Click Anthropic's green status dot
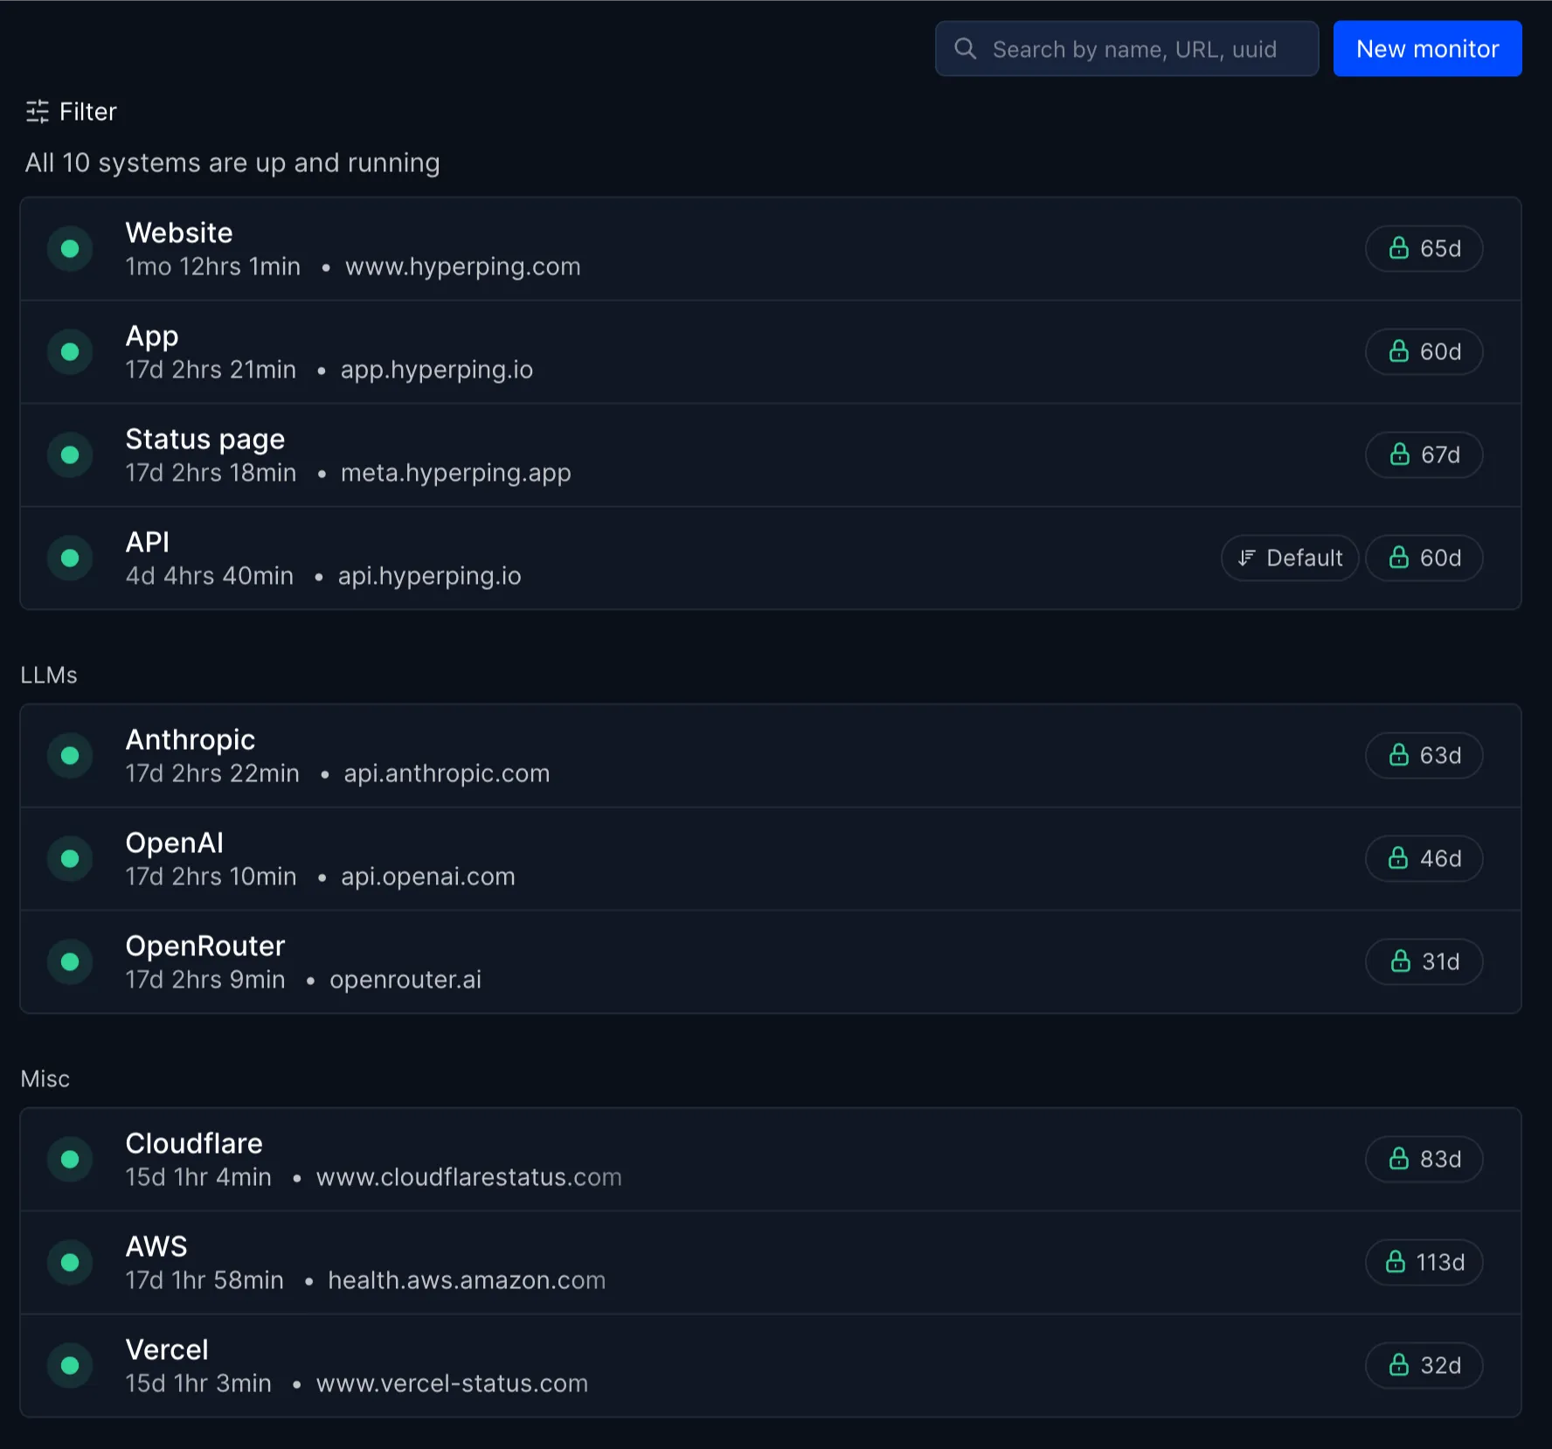 pyautogui.click(x=70, y=756)
